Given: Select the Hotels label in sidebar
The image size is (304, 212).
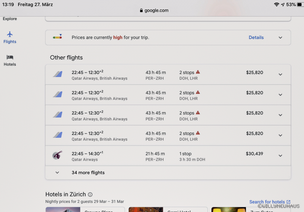Looking at the screenshot, I should tap(10, 64).
